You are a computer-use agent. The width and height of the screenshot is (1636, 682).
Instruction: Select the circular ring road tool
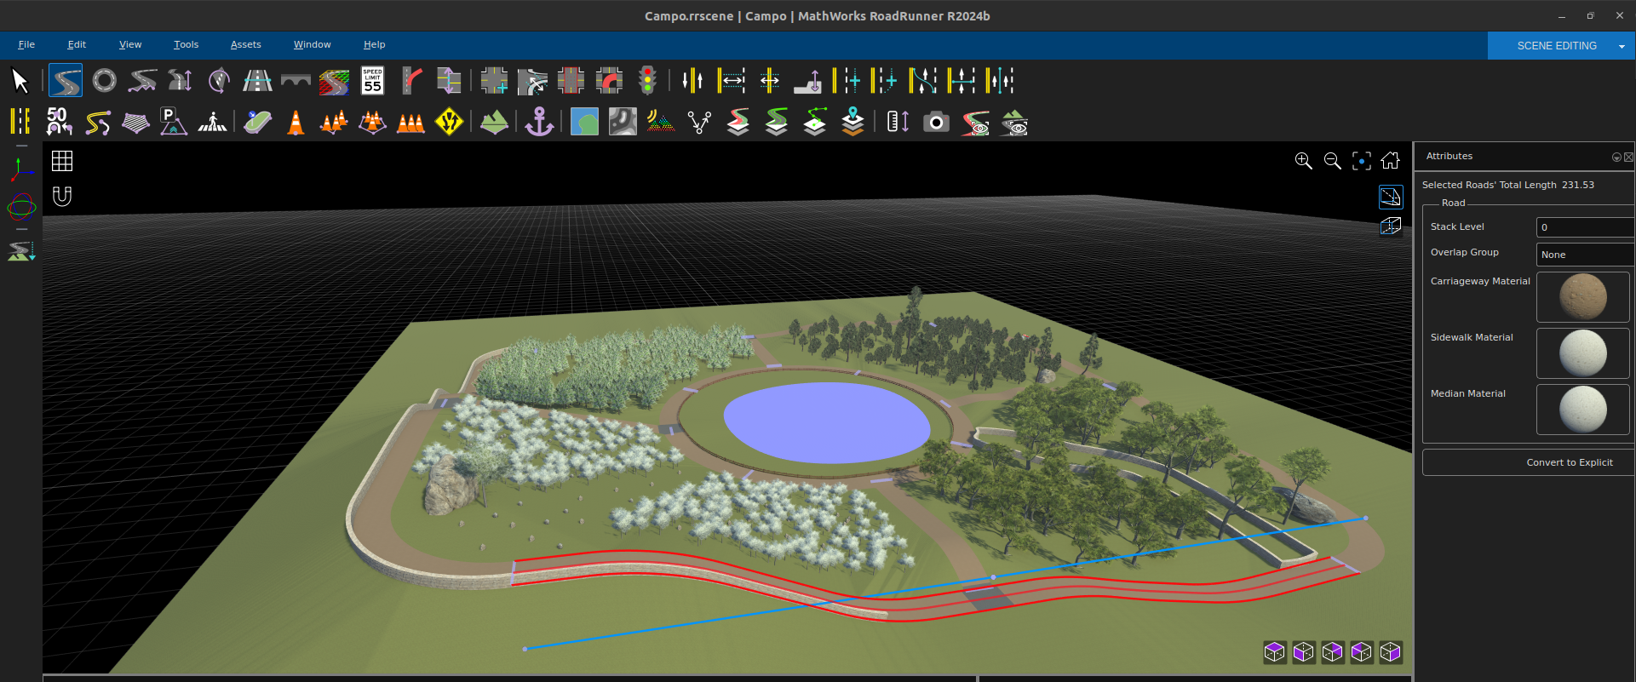[x=104, y=81]
